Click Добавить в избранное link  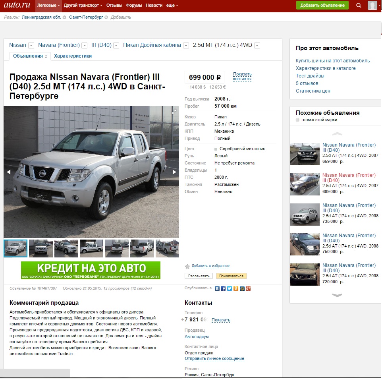pyautogui.click(x=210, y=266)
